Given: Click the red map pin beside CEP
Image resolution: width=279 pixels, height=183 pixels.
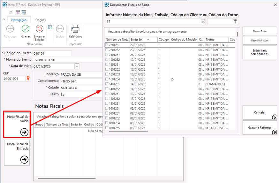Looking at the screenshot, I should 28,78.
